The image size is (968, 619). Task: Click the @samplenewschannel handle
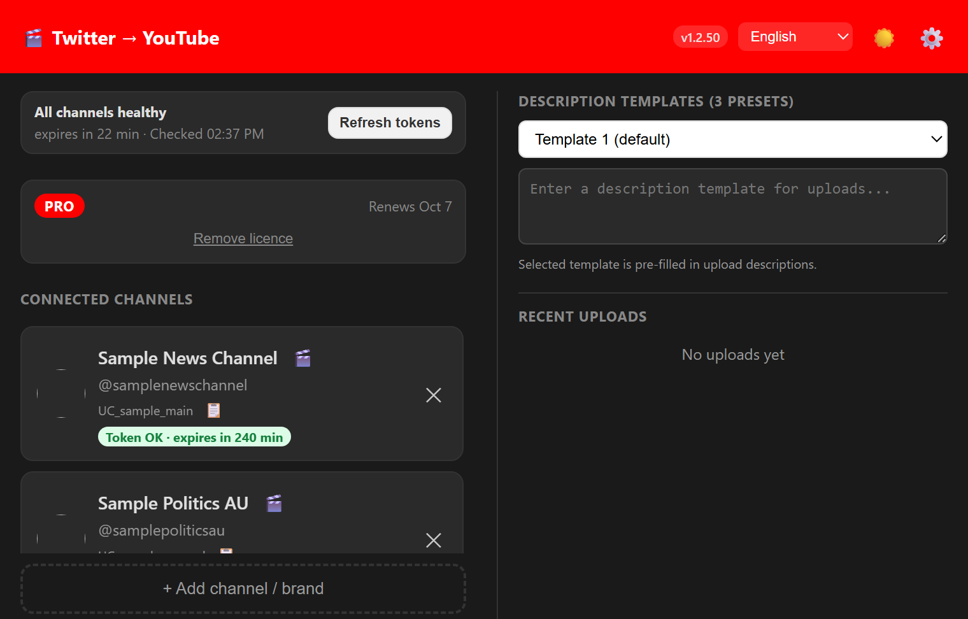[x=173, y=385]
